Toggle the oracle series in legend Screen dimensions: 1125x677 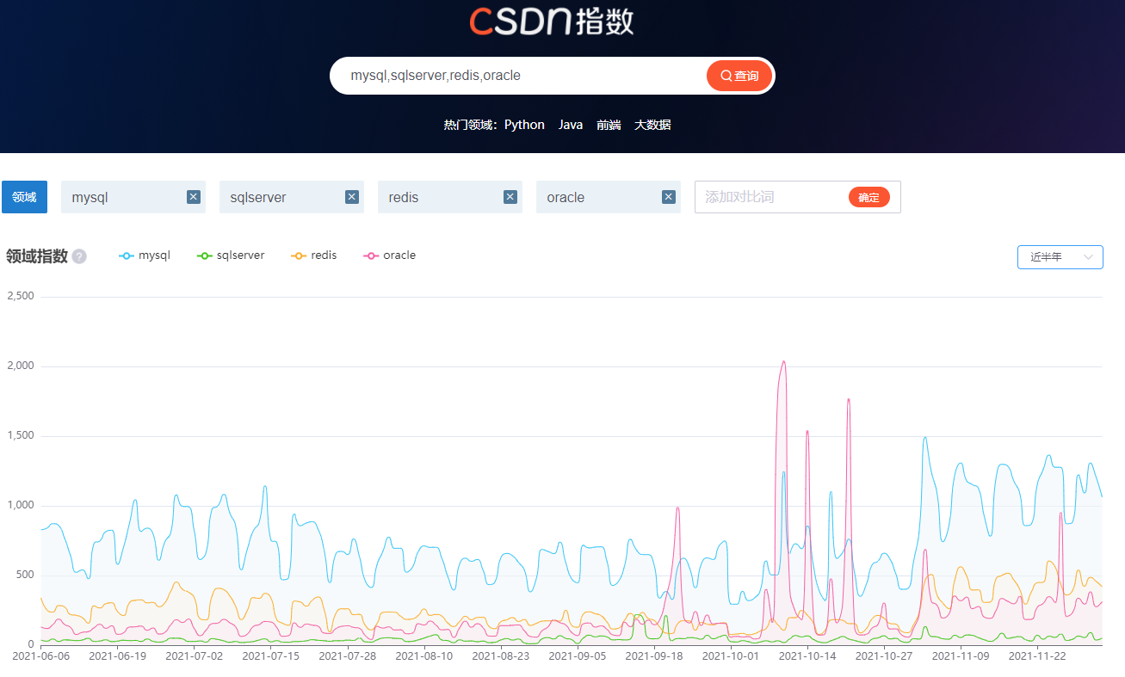(x=390, y=255)
